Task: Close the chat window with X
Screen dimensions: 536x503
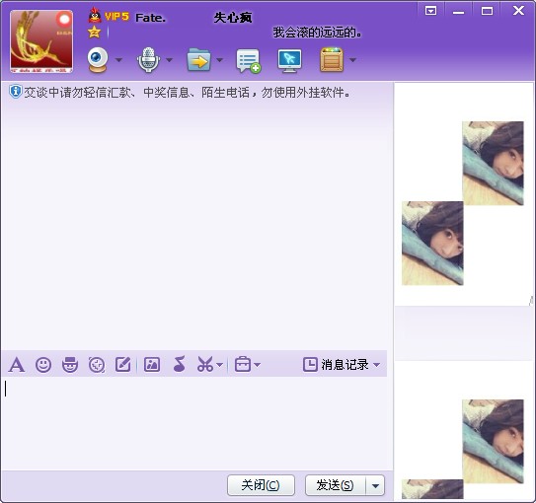Action: [x=518, y=10]
